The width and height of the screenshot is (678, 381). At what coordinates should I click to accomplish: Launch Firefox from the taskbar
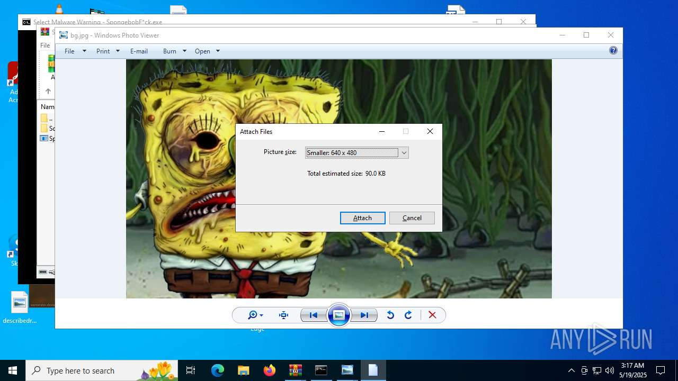click(x=269, y=370)
